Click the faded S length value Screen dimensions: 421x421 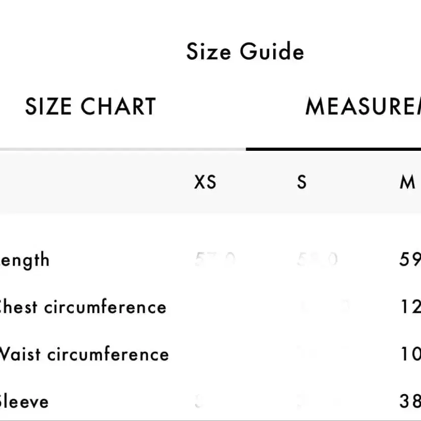[317, 260]
